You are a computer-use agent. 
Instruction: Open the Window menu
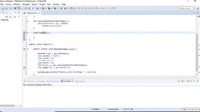[56, 4]
